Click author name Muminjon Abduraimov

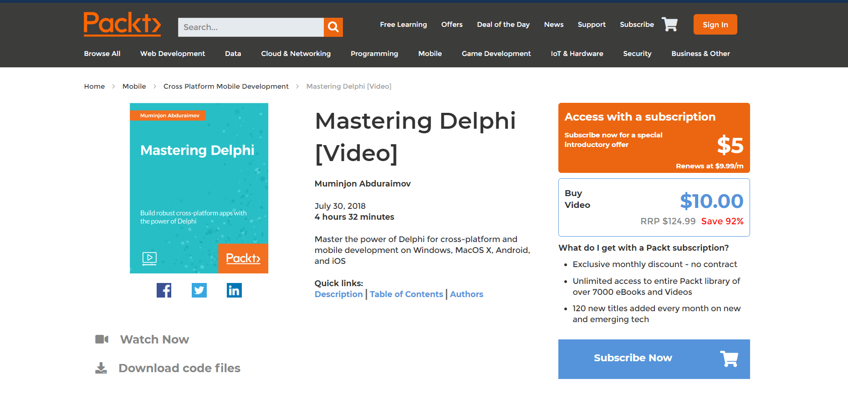(x=363, y=184)
